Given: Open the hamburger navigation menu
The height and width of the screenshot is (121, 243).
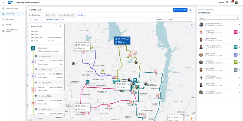Looking at the screenshot, I should [3, 2].
